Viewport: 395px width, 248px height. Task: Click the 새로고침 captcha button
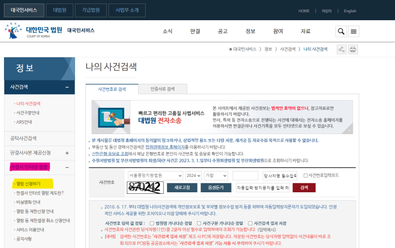pos(182,188)
